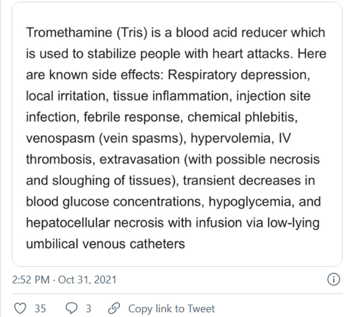Click the words 'blood glucose concentrations'

pyautogui.click(x=115, y=202)
